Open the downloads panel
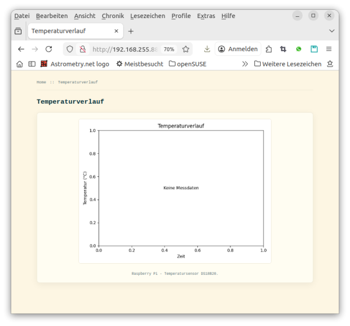This screenshot has height=326, width=350. coord(206,49)
